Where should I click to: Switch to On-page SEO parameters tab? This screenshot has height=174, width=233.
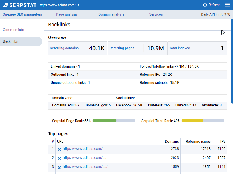point(22,14)
